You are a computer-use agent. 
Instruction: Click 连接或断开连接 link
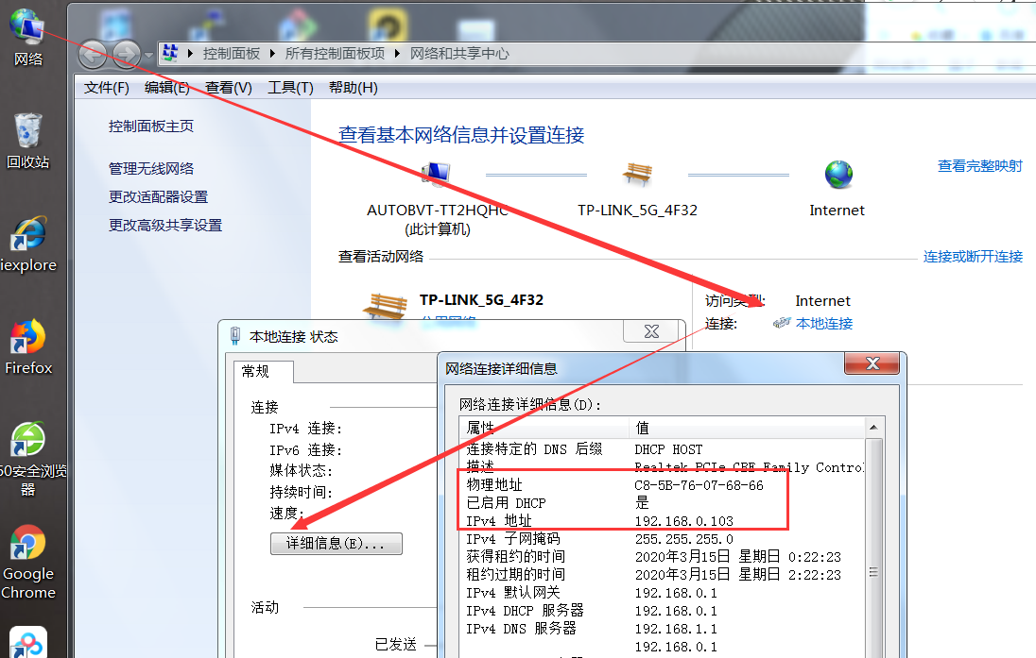pyautogui.click(x=973, y=256)
